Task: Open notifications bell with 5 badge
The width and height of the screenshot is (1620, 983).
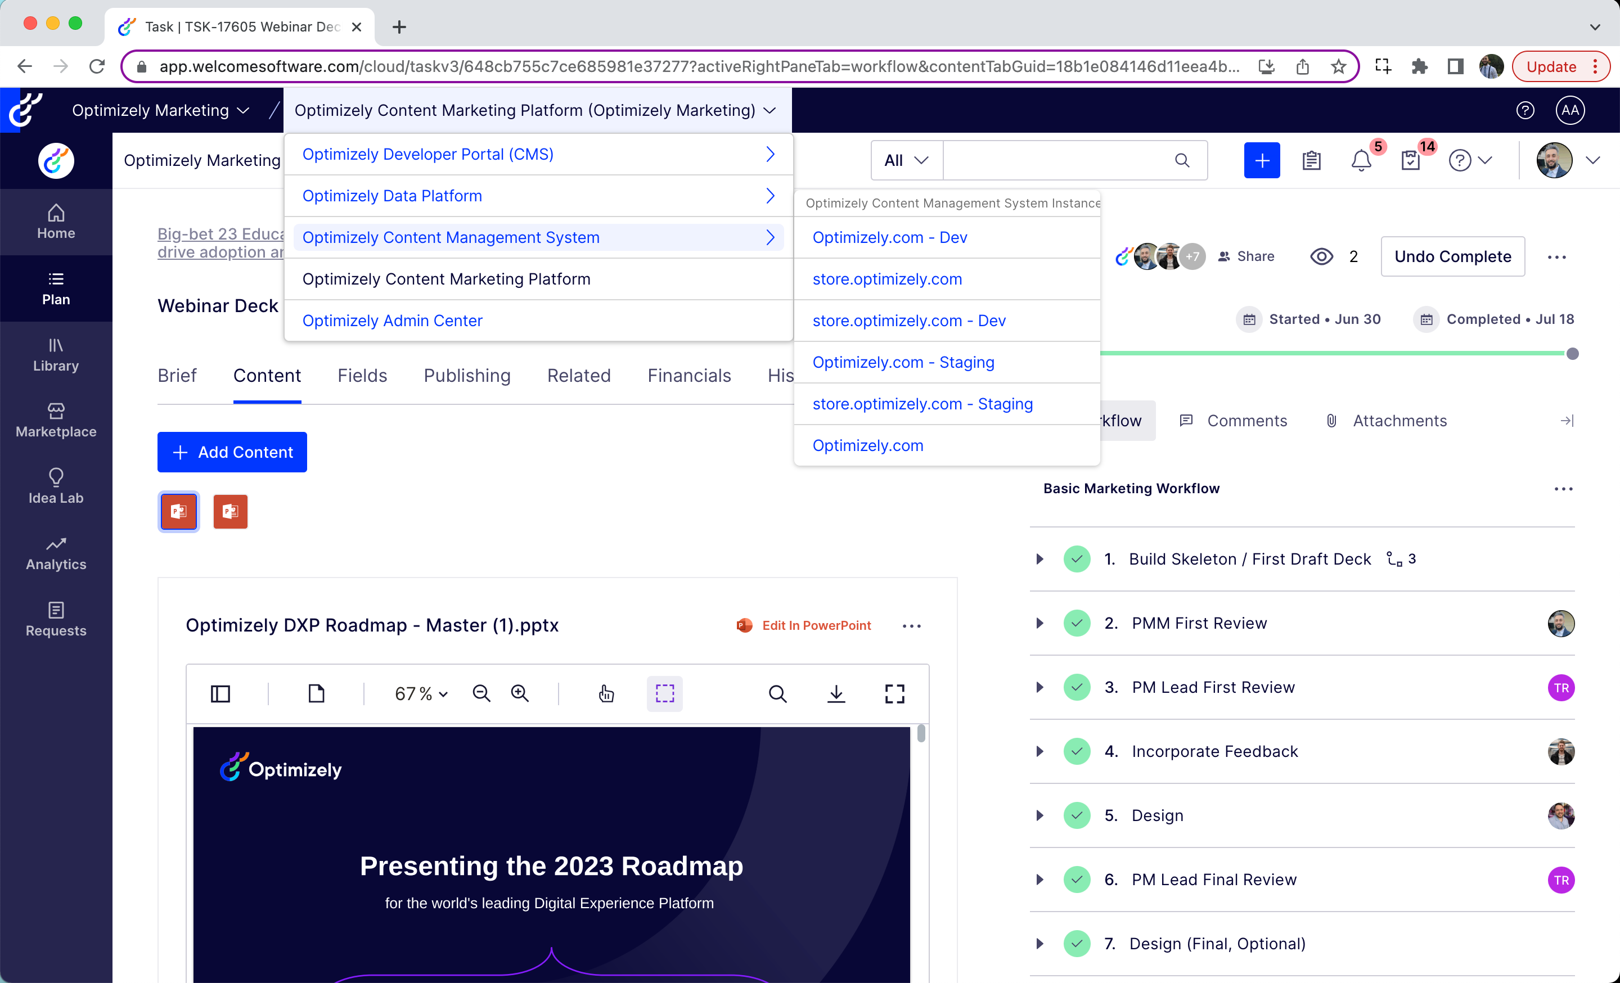Action: (x=1361, y=160)
